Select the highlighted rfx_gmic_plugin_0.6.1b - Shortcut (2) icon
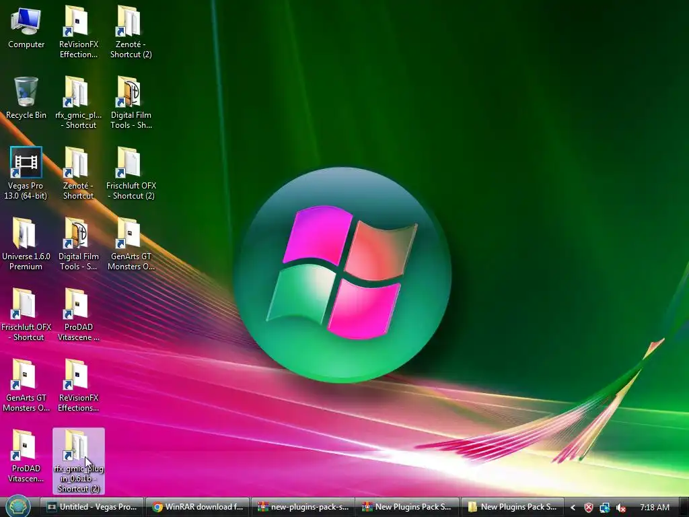 click(79, 460)
